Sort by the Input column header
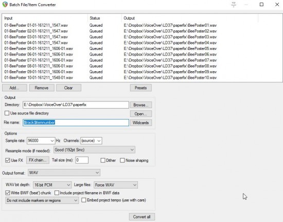This screenshot has height=222, width=283. coord(45,18)
